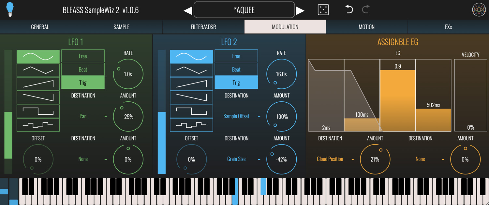The height and width of the screenshot is (205, 489).
Task: Enable Beat sync on LFO 2
Action: click(236, 70)
